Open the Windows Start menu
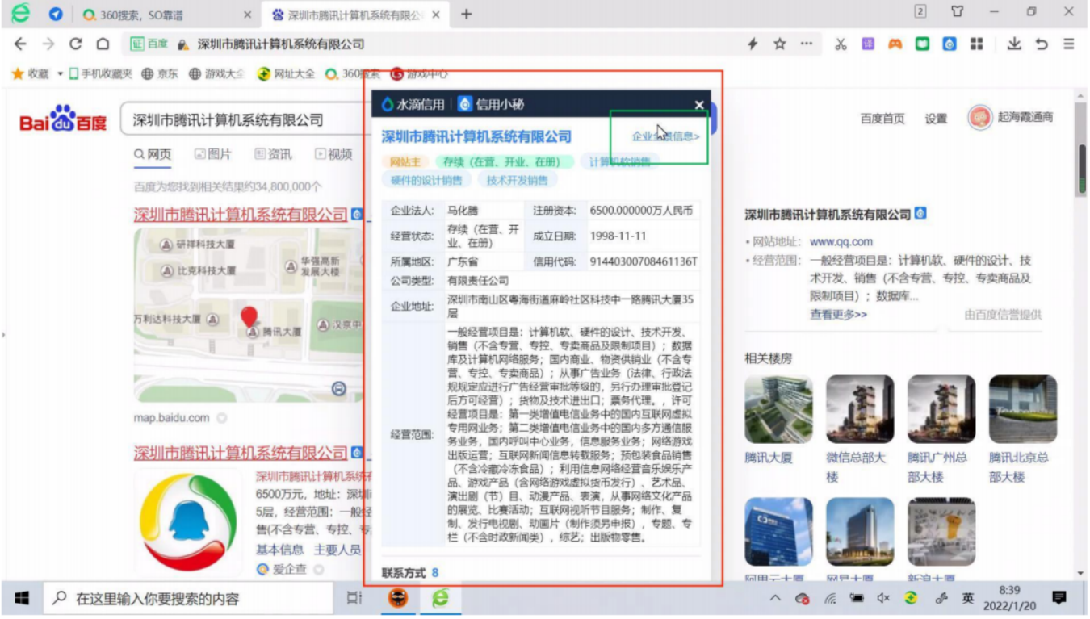 [x=22, y=598]
